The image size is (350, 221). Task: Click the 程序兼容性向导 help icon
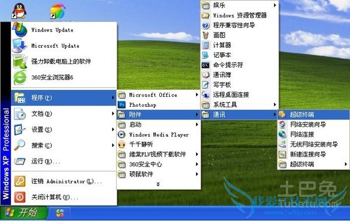click(205, 25)
